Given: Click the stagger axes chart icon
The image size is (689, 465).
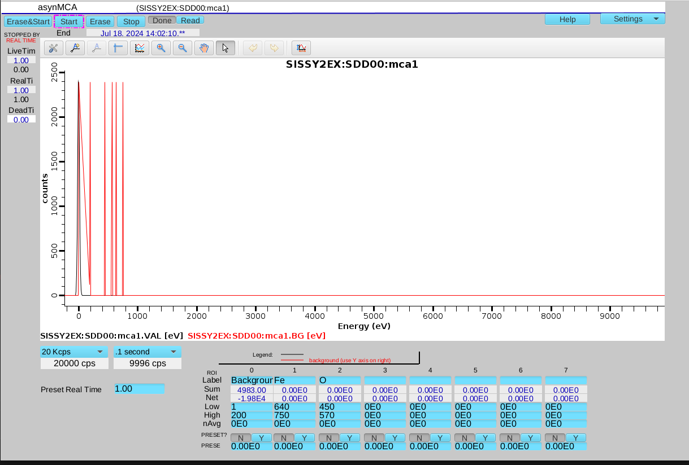Looking at the screenshot, I should (x=139, y=48).
